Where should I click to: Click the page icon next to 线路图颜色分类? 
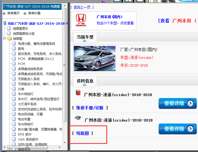(x=9, y=33)
